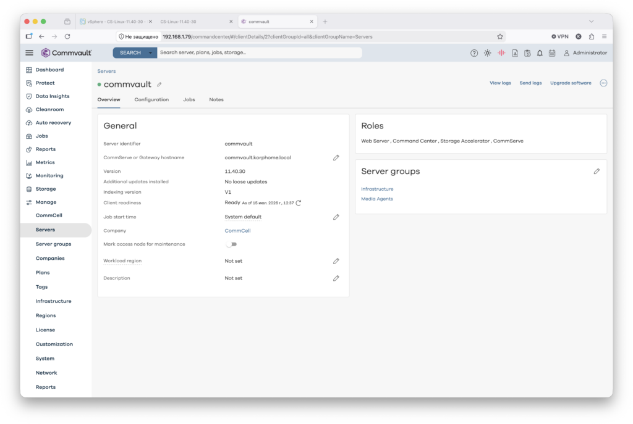Open Infrastructure server group link

377,189
